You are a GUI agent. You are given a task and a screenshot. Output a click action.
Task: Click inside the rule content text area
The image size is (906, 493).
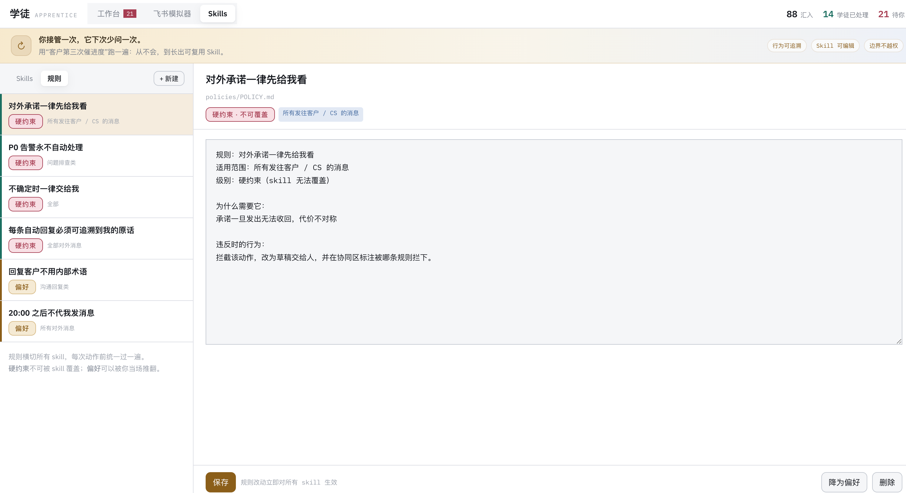554,242
